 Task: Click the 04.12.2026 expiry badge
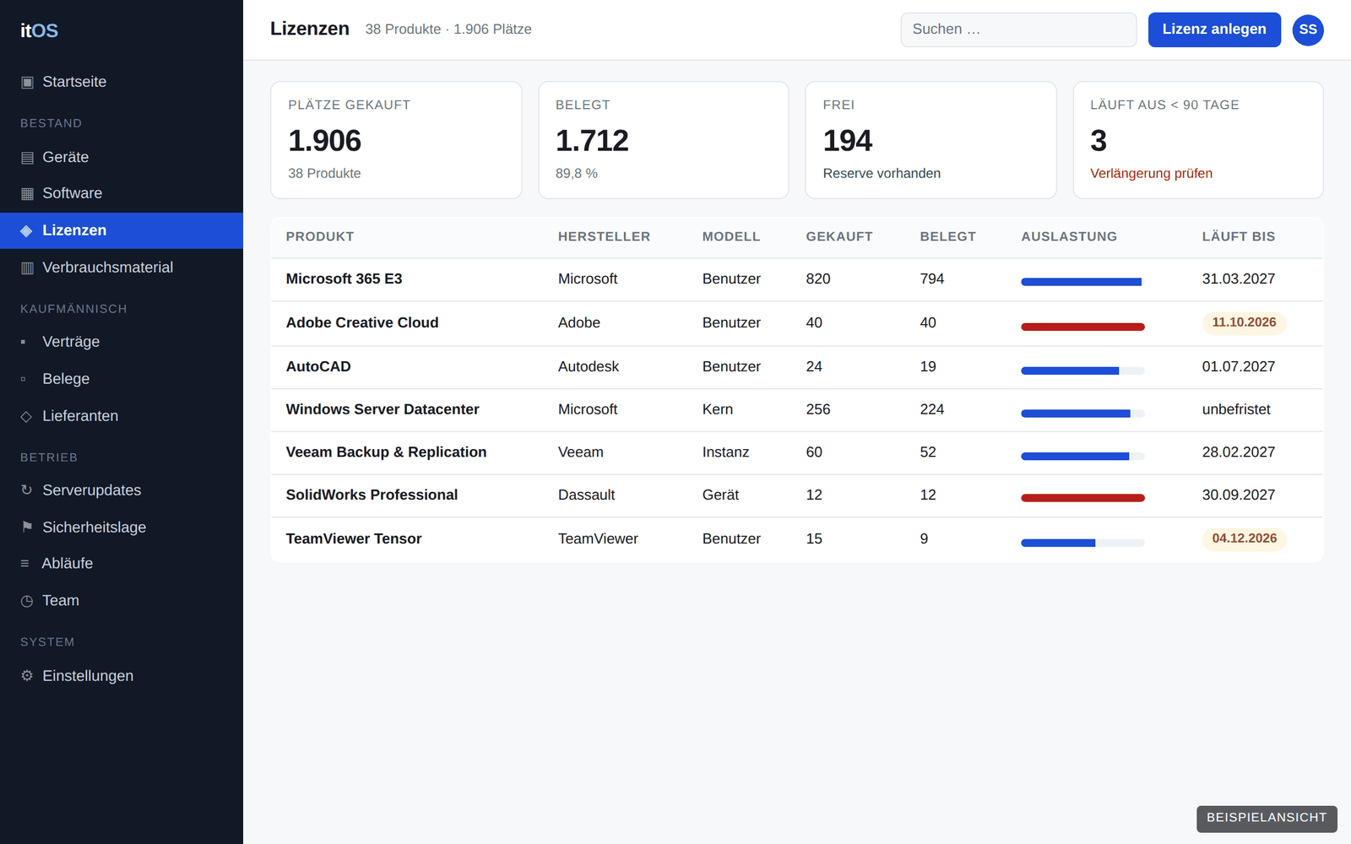tap(1244, 538)
